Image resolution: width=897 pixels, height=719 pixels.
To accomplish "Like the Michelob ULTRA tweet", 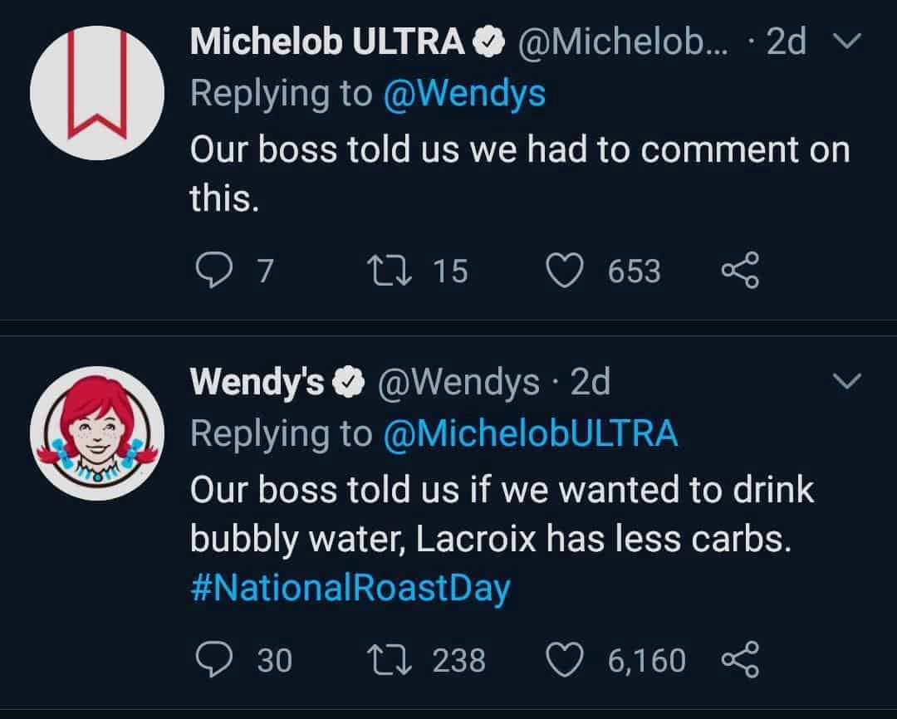I will 565,271.
